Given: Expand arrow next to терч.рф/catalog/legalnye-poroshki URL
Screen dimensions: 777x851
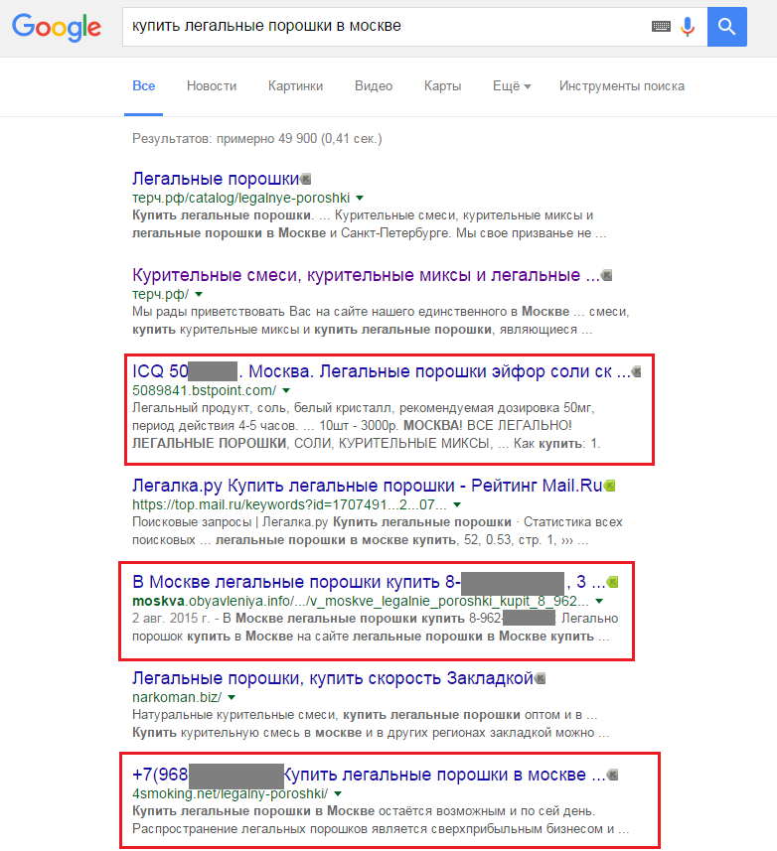Looking at the screenshot, I should [360, 198].
